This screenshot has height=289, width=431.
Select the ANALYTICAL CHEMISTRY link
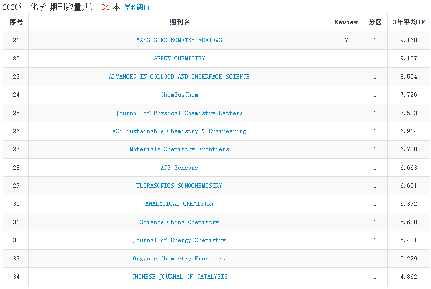(x=179, y=204)
